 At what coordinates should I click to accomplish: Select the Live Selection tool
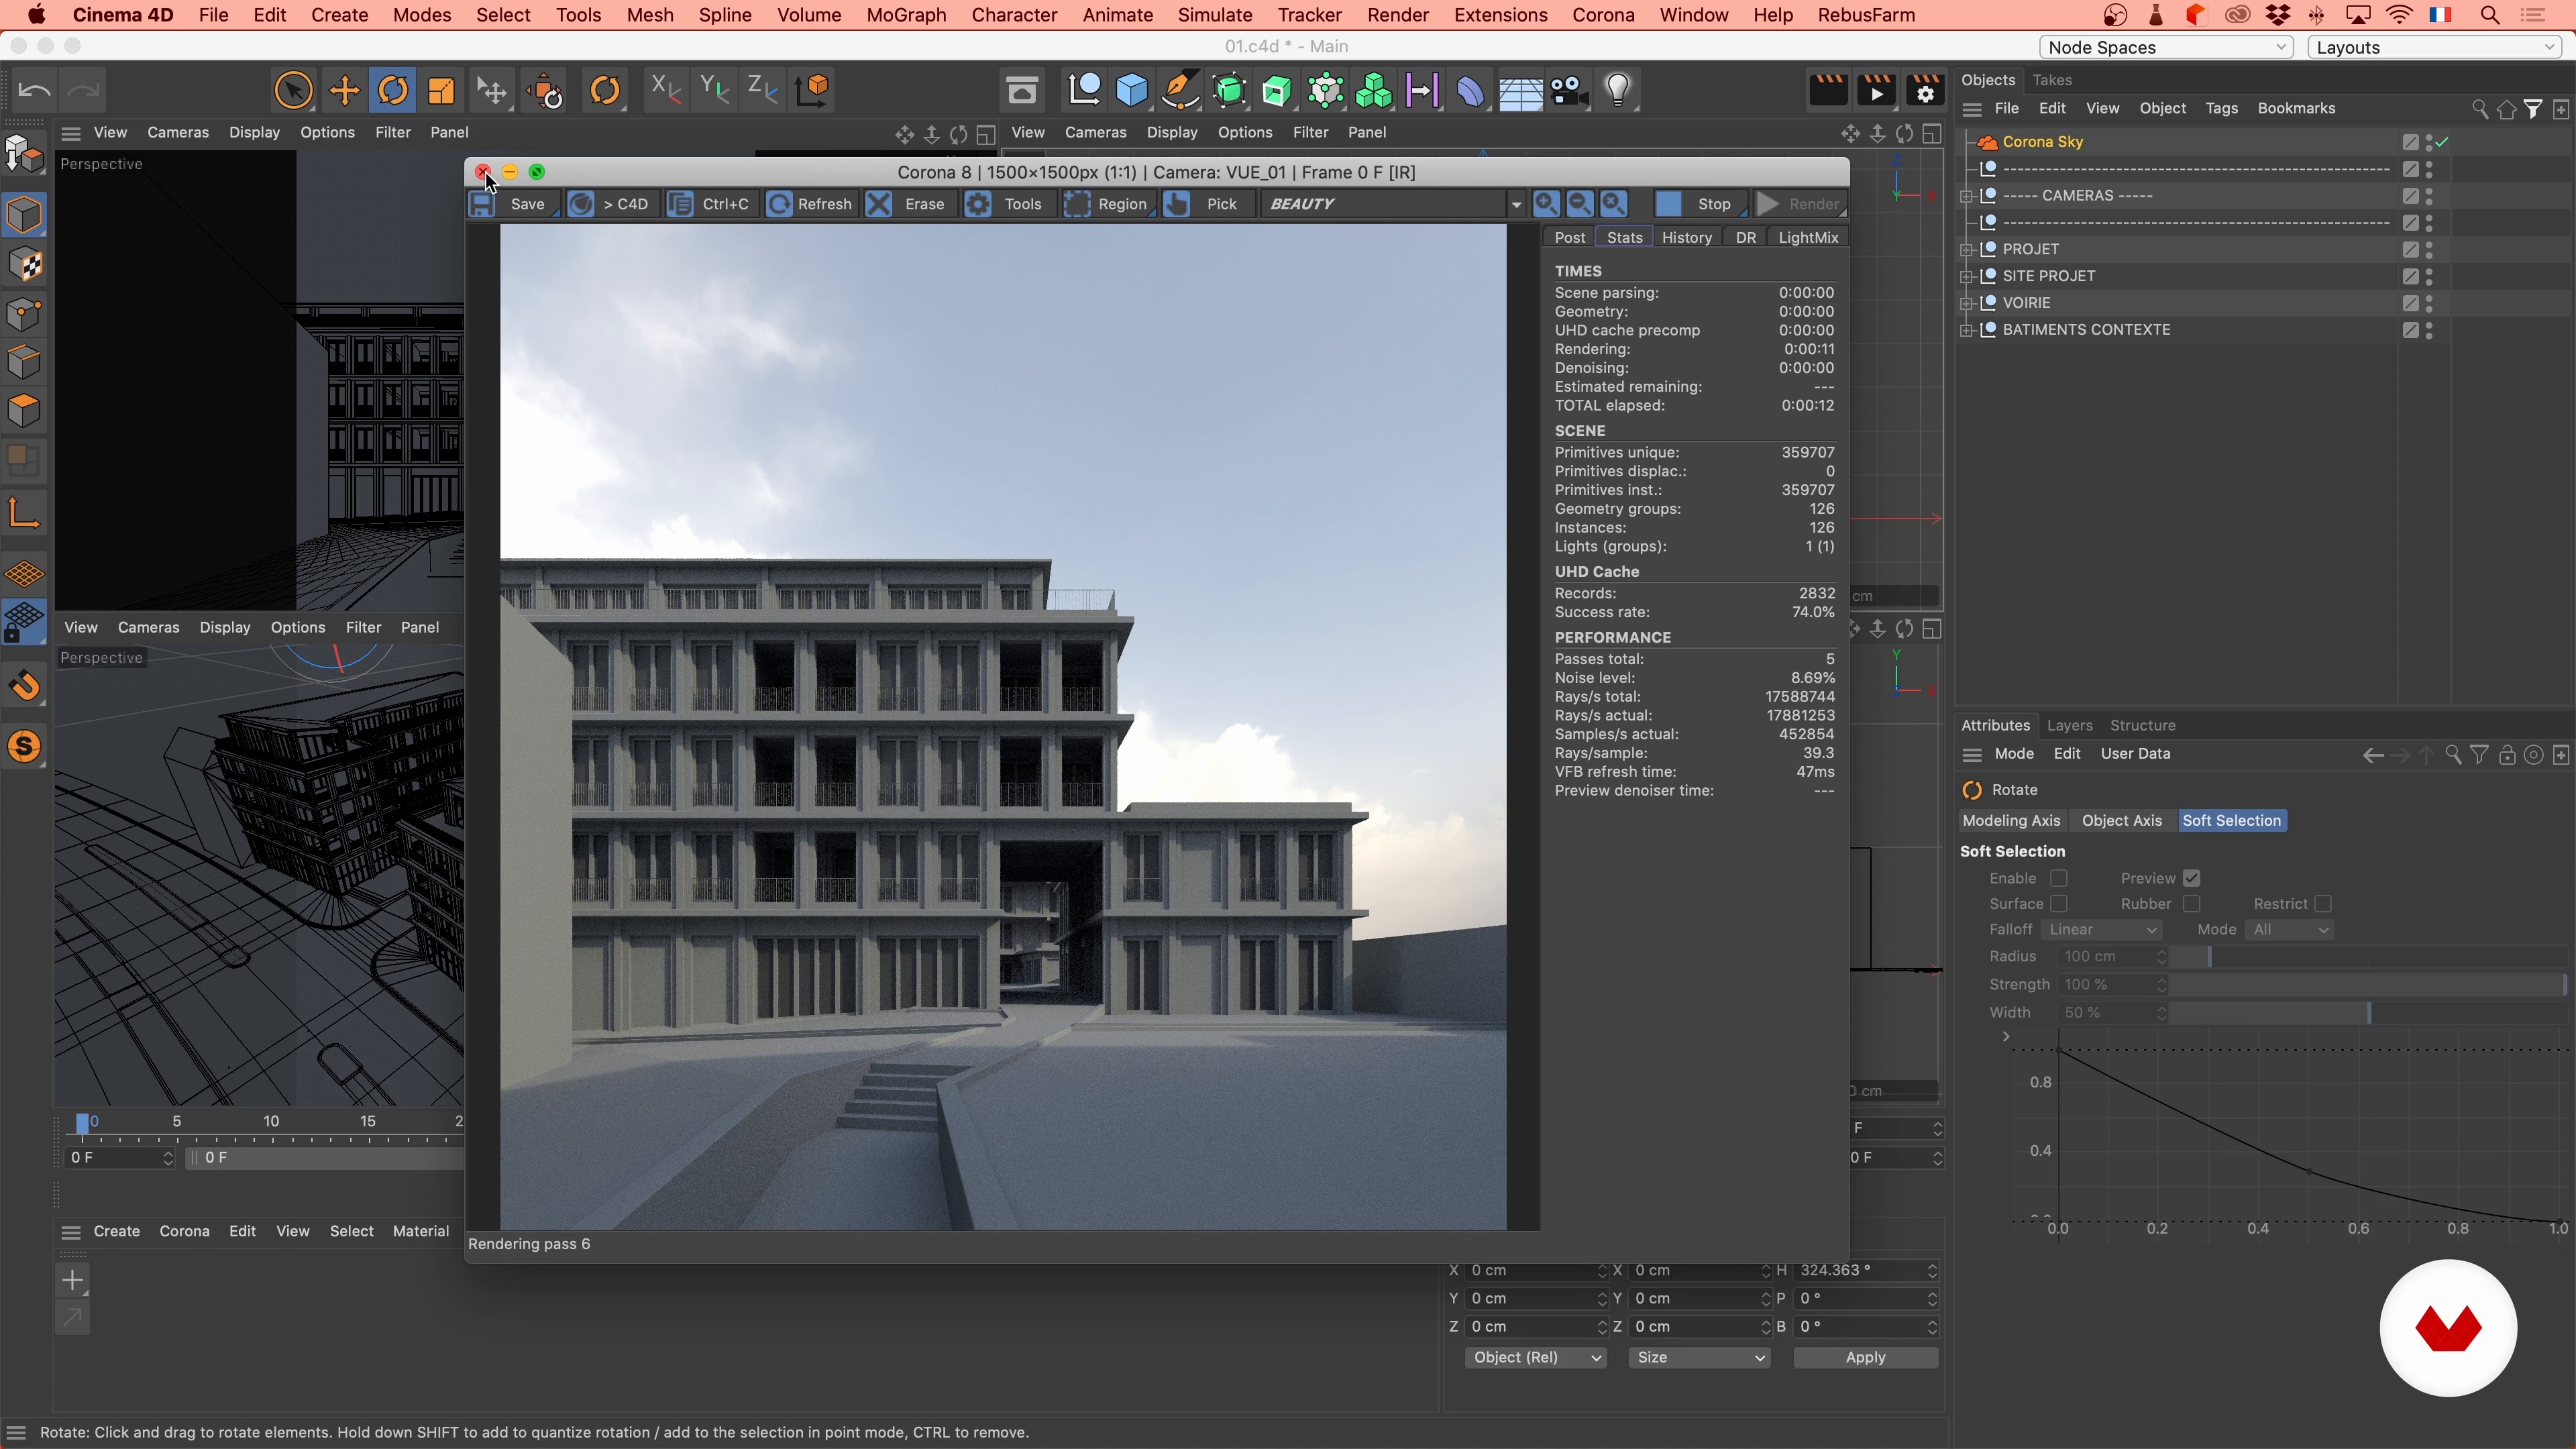(293, 91)
